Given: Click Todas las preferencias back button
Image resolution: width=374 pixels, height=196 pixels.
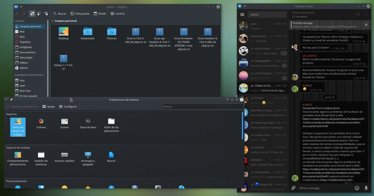Looking at the screenshot, I should (23, 107).
